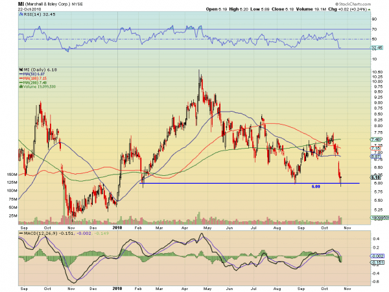
Task: Click the RSI(14) 32.45 indicator label
Action: click(x=40, y=14)
